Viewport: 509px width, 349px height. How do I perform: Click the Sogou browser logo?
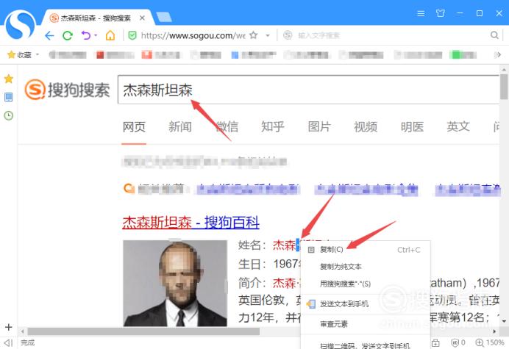(x=20, y=25)
